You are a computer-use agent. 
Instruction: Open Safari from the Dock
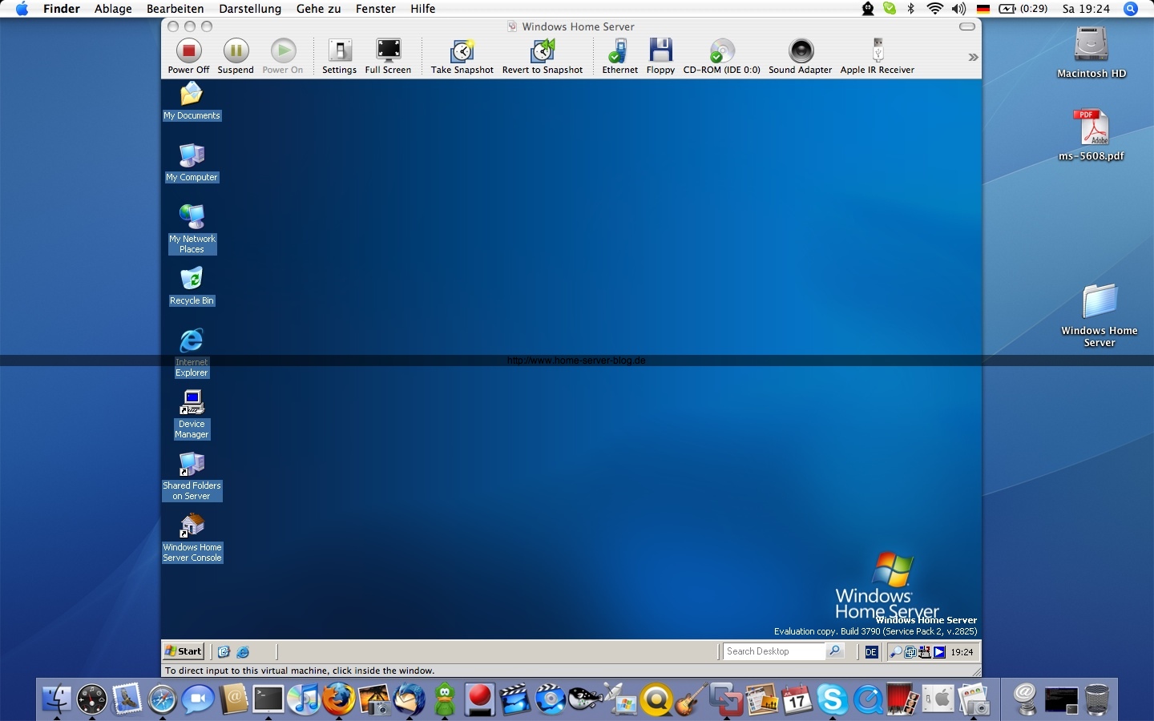pyautogui.click(x=162, y=699)
